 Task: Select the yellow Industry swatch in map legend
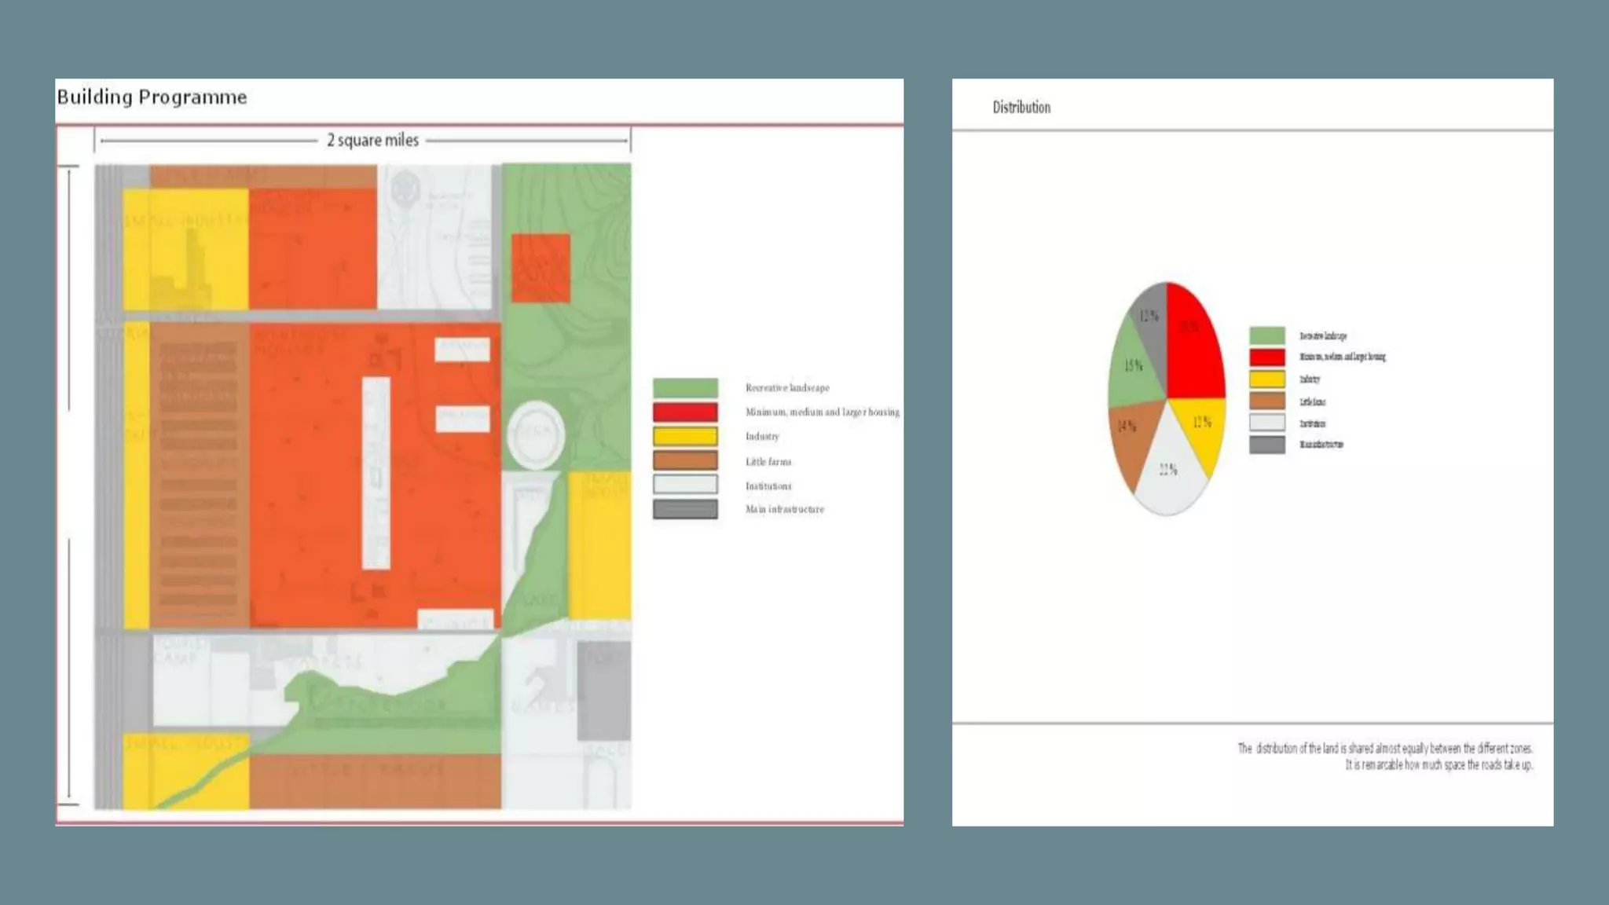(685, 437)
